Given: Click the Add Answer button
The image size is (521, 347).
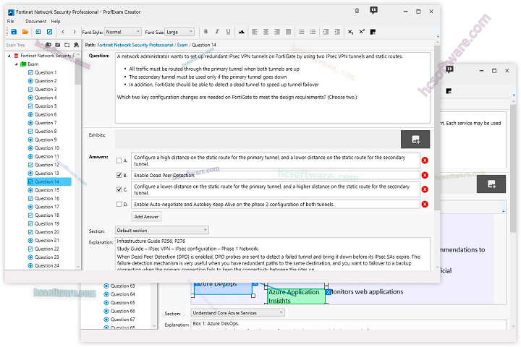Looking at the screenshot, I should pos(146,216).
